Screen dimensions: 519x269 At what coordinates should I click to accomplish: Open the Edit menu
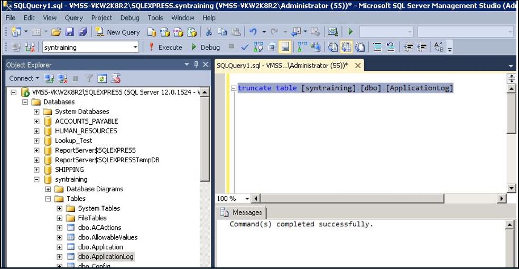click(x=29, y=18)
